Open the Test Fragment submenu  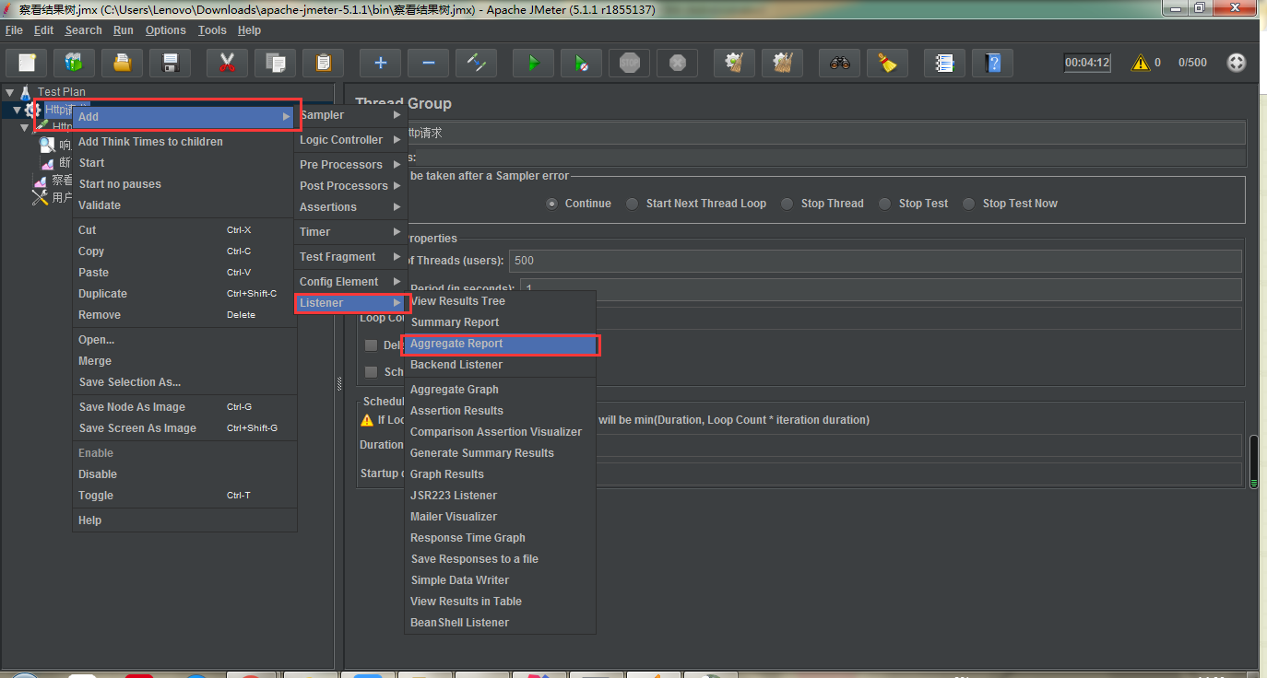pyautogui.click(x=351, y=257)
